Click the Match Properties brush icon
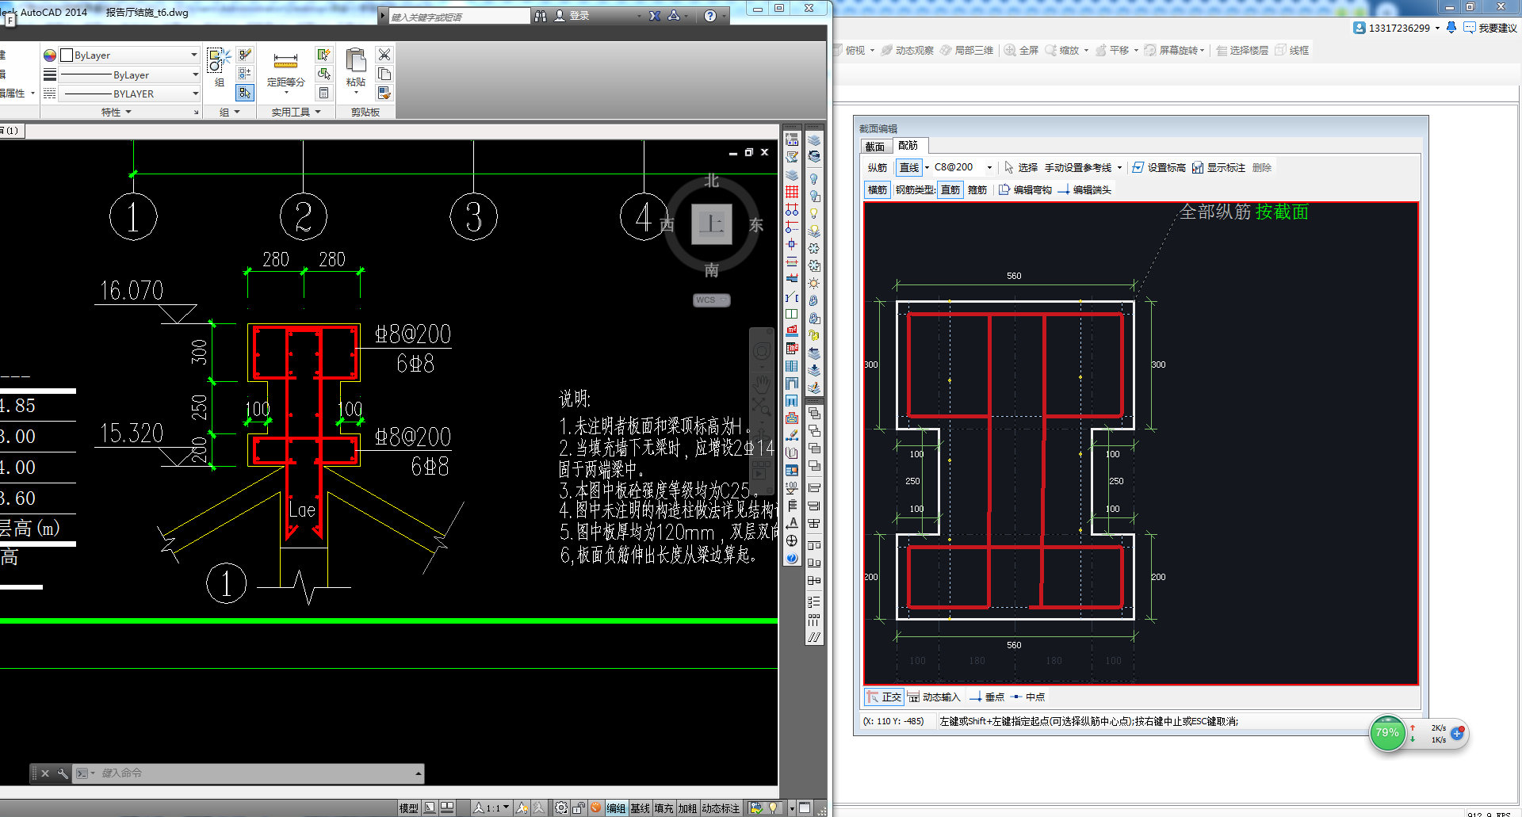1522x817 pixels. click(384, 93)
